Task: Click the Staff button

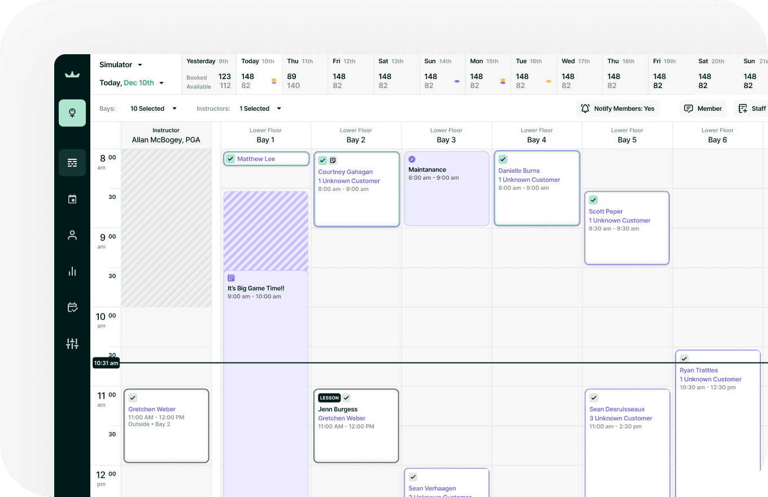Action: pos(751,108)
